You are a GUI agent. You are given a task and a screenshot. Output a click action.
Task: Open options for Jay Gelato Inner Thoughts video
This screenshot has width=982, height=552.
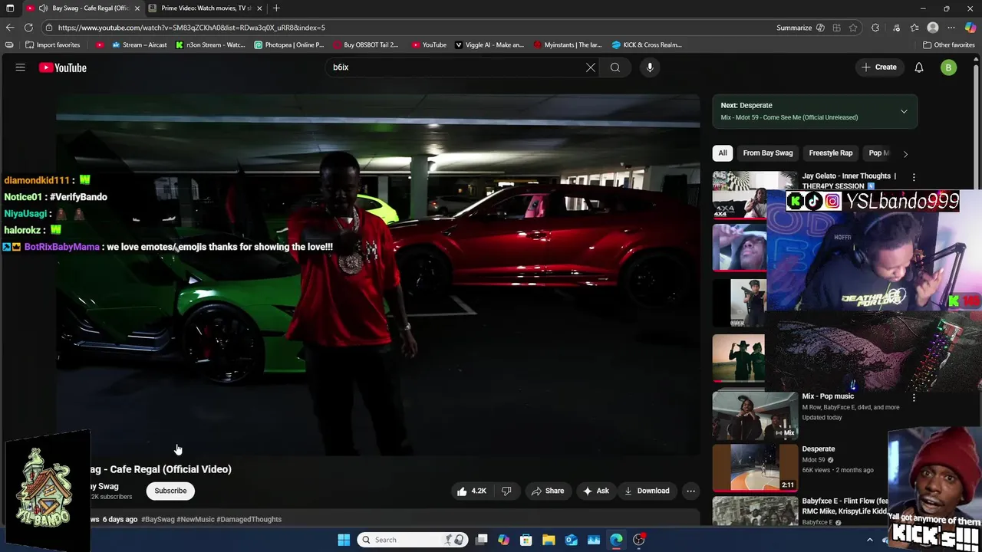914,177
